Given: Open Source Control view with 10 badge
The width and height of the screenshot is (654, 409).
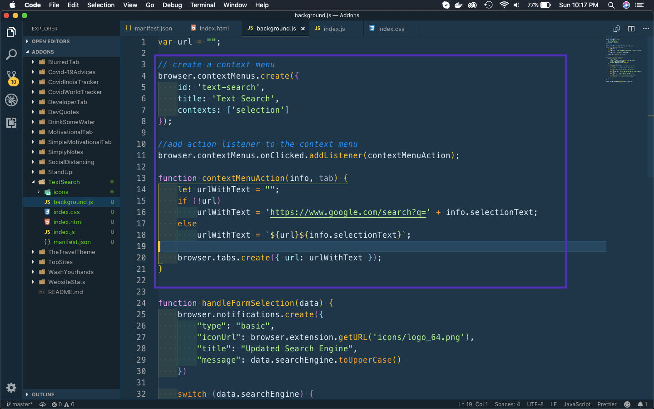Looking at the screenshot, I should tap(11, 78).
